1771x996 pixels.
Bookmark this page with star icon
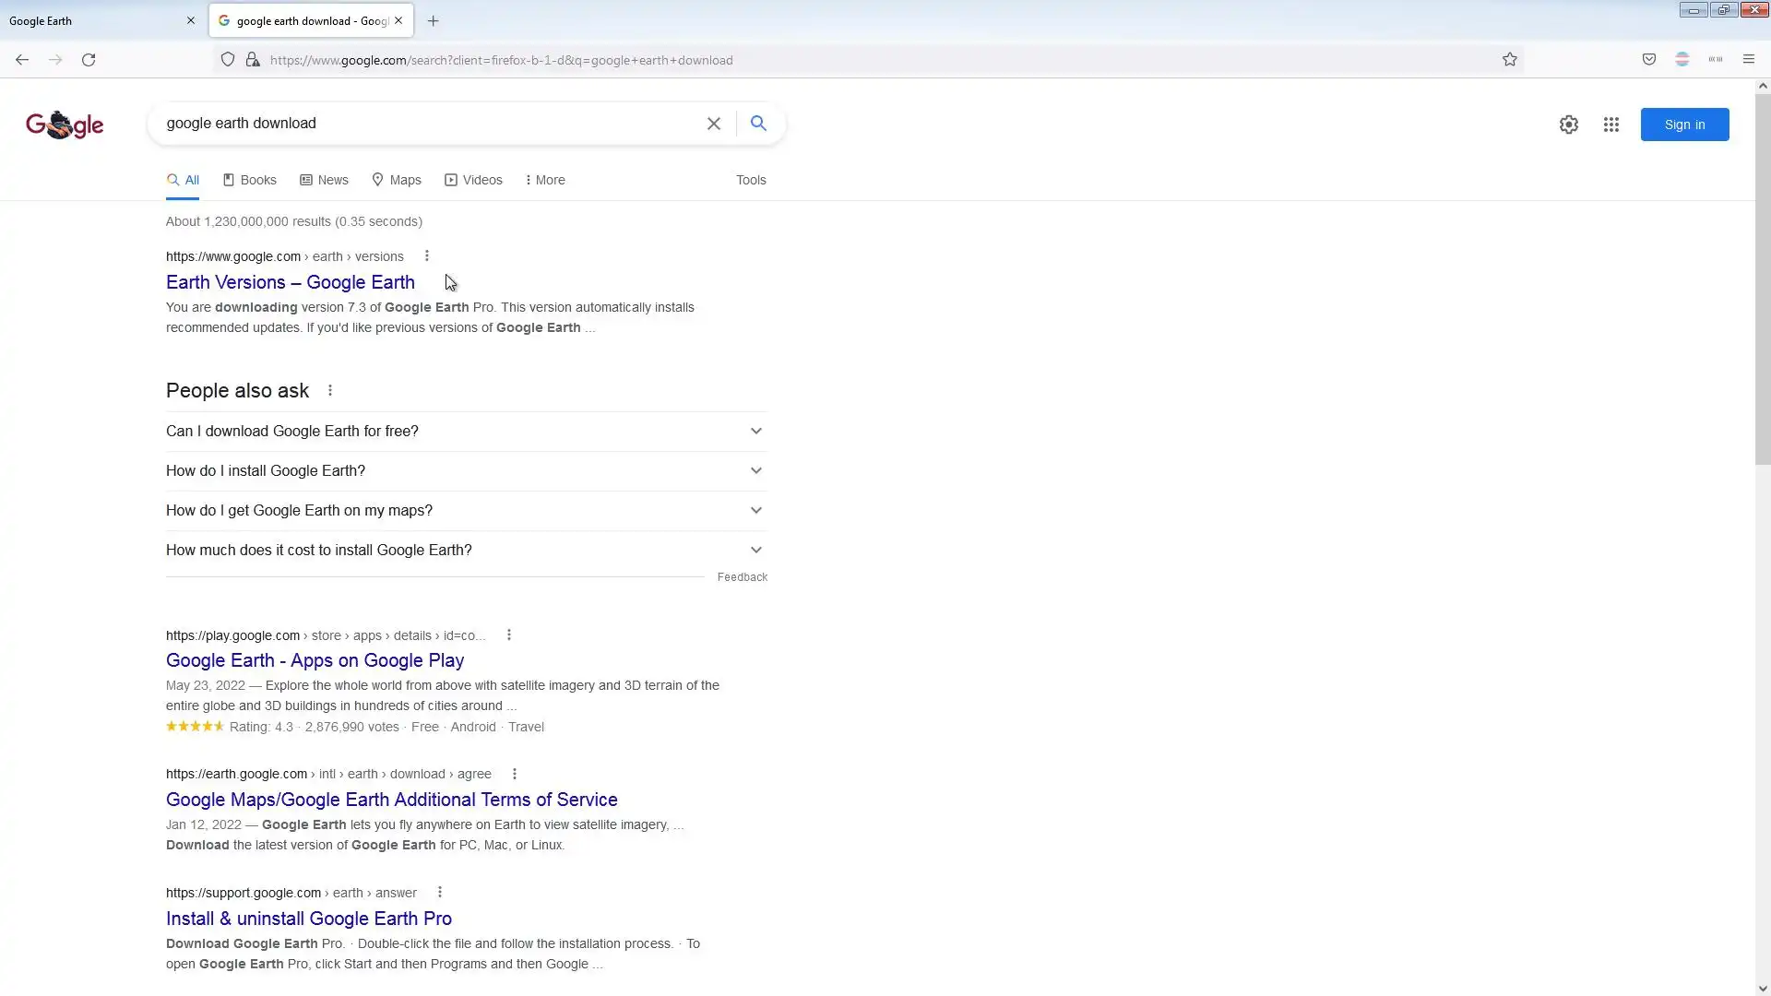point(1509,60)
